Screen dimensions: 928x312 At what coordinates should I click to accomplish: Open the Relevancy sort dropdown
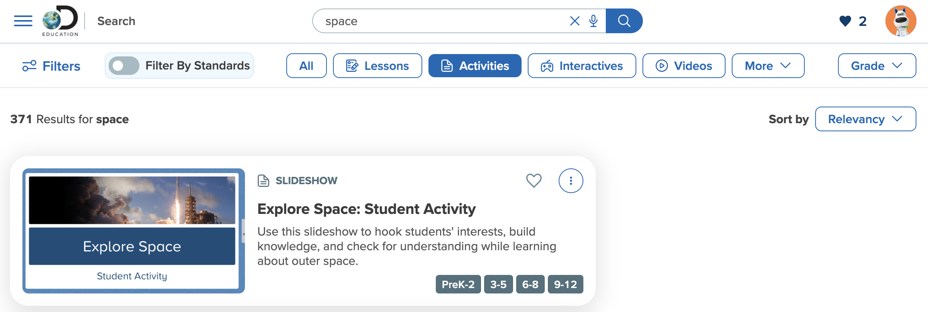pyautogui.click(x=865, y=119)
